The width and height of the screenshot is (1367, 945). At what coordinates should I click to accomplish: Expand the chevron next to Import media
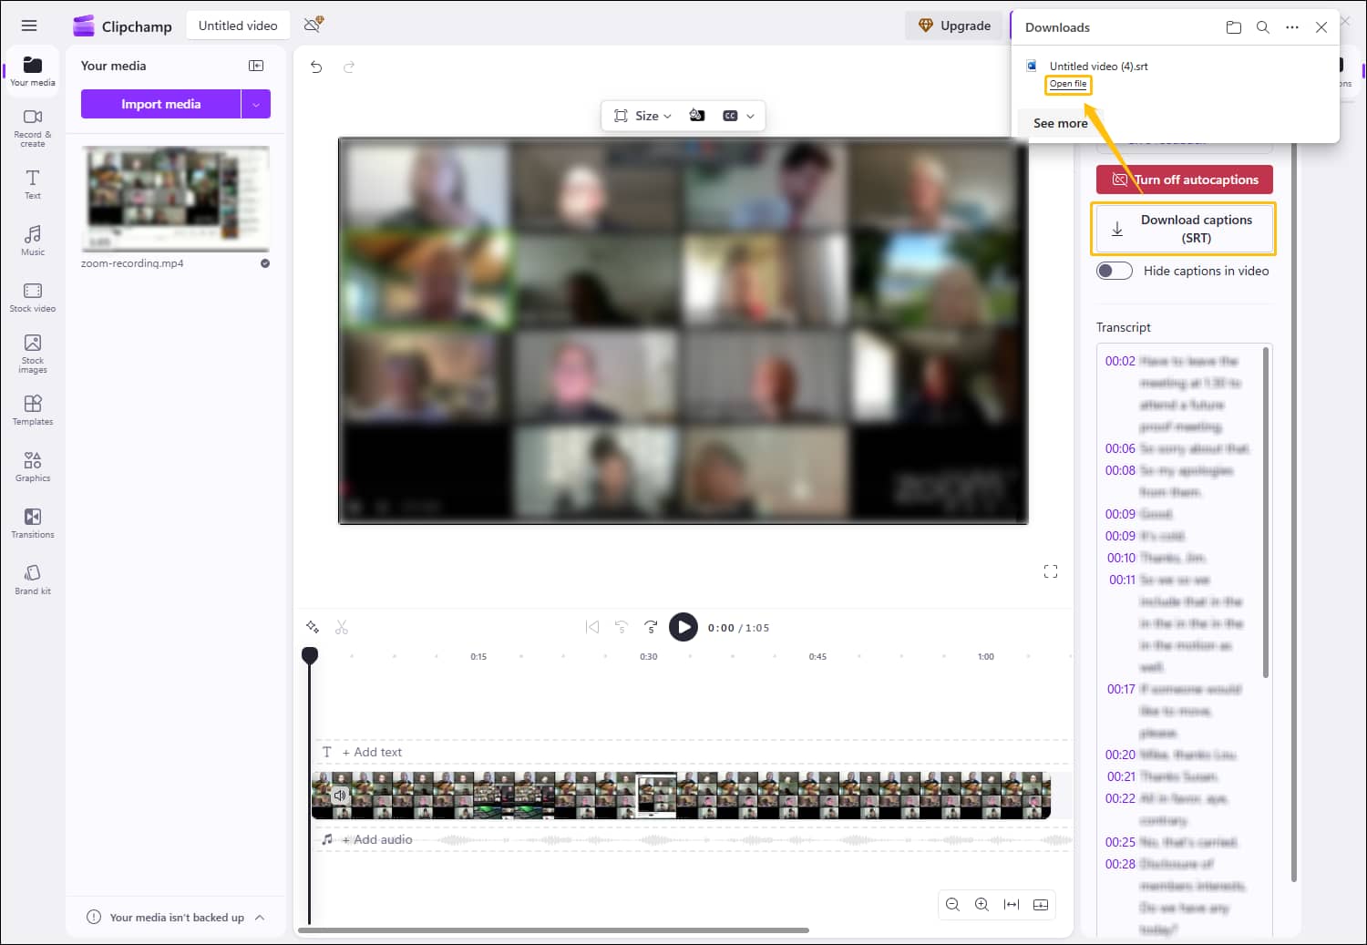[256, 104]
